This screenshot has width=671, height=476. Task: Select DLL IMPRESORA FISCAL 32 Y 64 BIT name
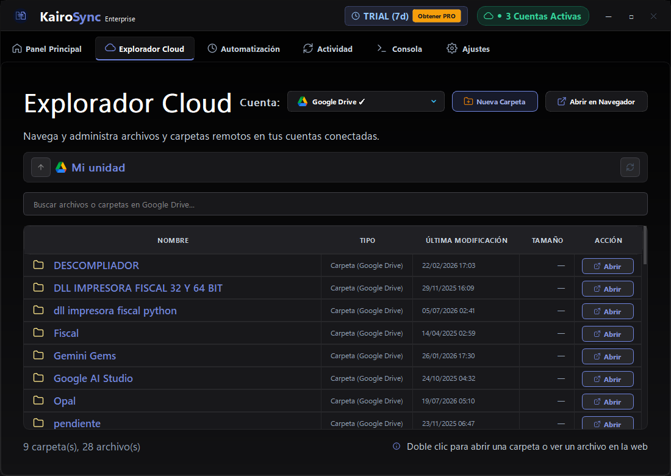pyautogui.click(x=138, y=288)
